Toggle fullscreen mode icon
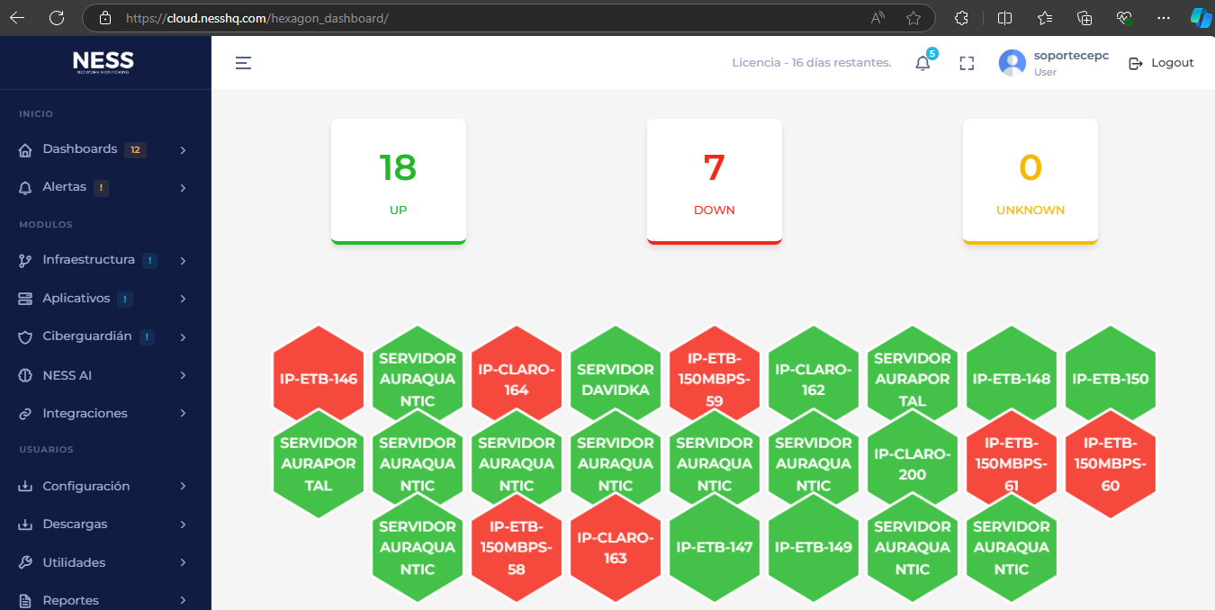 point(967,63)
